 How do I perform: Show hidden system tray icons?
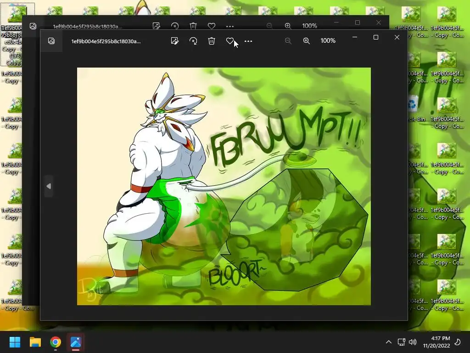coord(388,342)
